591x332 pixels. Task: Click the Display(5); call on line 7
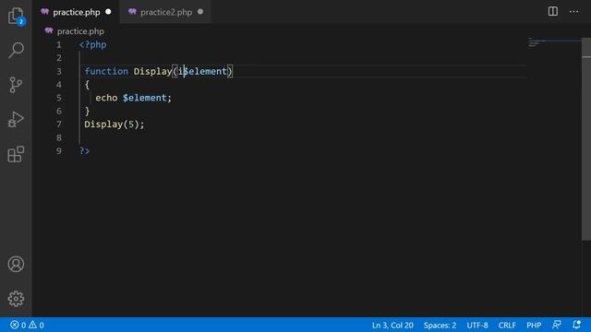click(x=115, y=125)
